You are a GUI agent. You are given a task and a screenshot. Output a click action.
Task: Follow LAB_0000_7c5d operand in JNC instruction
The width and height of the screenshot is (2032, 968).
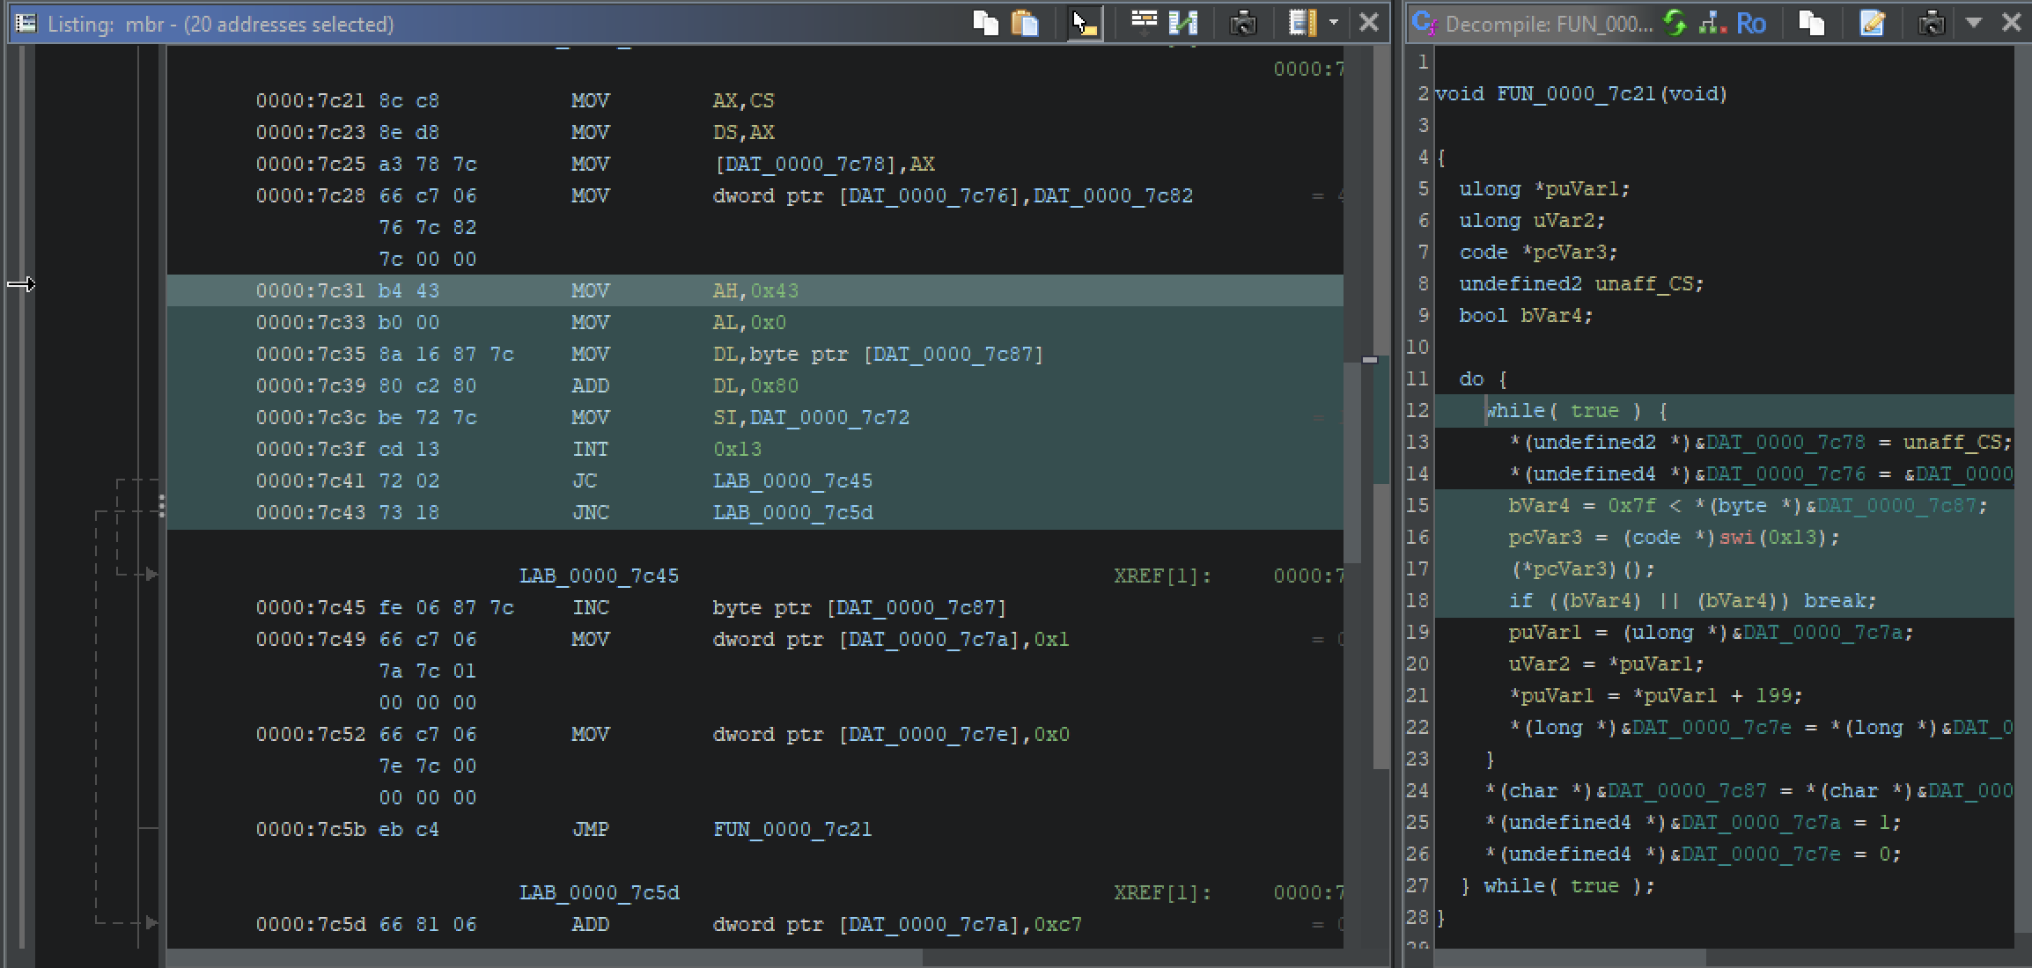[x=792, y=512]
